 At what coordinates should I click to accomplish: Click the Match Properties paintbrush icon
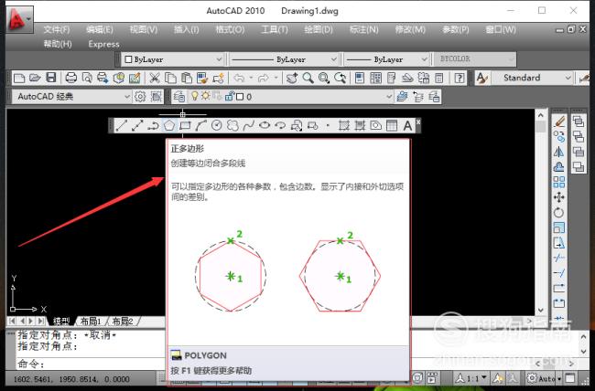[202, 78]
